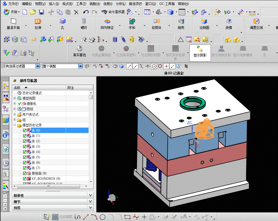
Task: Expand the 模型视图 tree node
Action: pyautogui.click(x=15, y=98)
